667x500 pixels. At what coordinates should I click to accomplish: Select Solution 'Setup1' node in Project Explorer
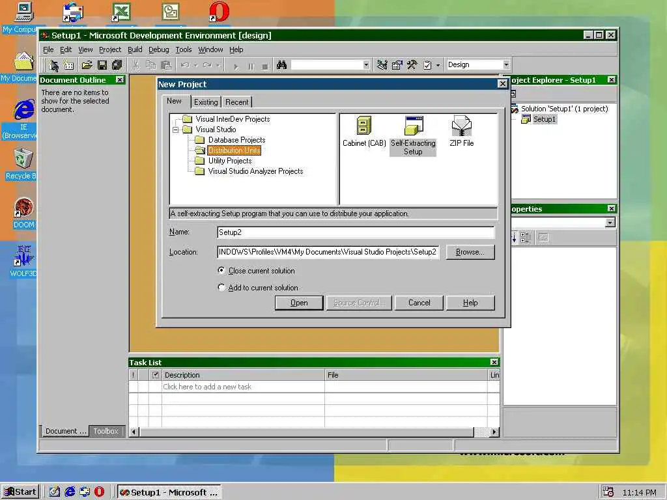pos(564,109)
